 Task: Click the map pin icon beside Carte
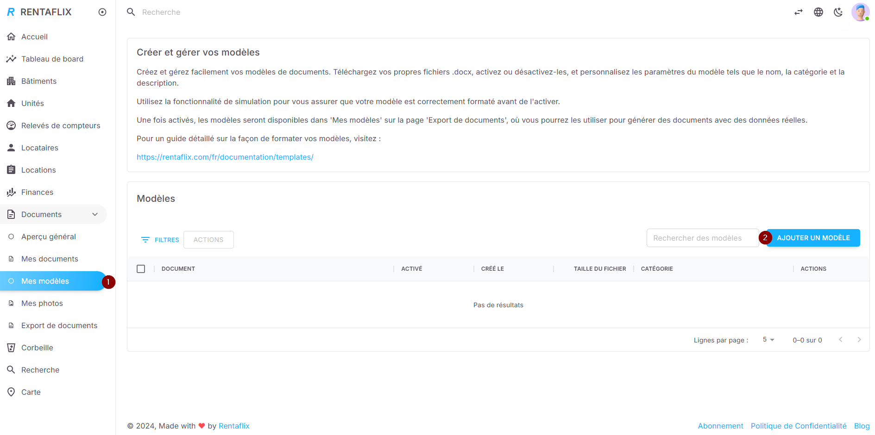click(11, 392)
